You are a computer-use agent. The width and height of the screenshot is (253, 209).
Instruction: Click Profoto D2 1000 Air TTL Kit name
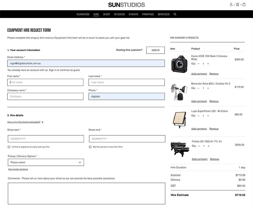(207, 141)
